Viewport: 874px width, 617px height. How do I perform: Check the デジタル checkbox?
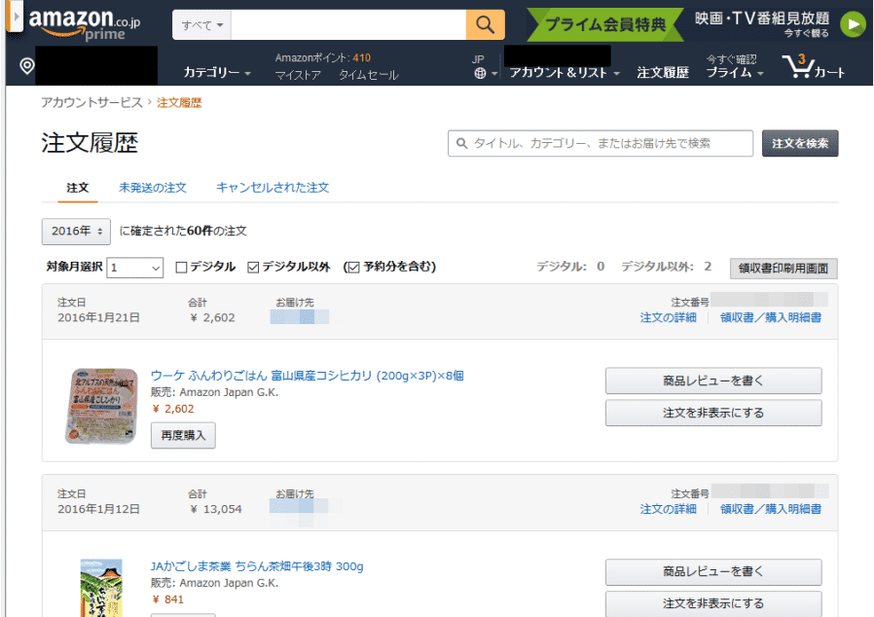point(181,267)
